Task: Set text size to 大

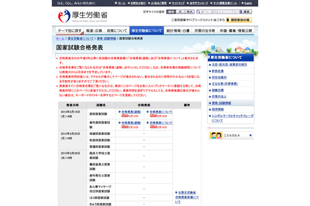Action: (180, 12)
